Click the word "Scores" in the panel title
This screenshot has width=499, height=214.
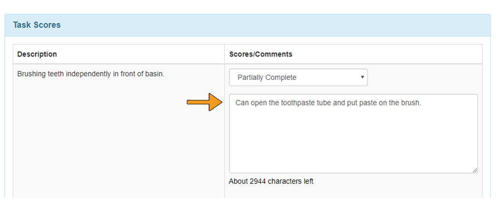(x=48, y=25)
